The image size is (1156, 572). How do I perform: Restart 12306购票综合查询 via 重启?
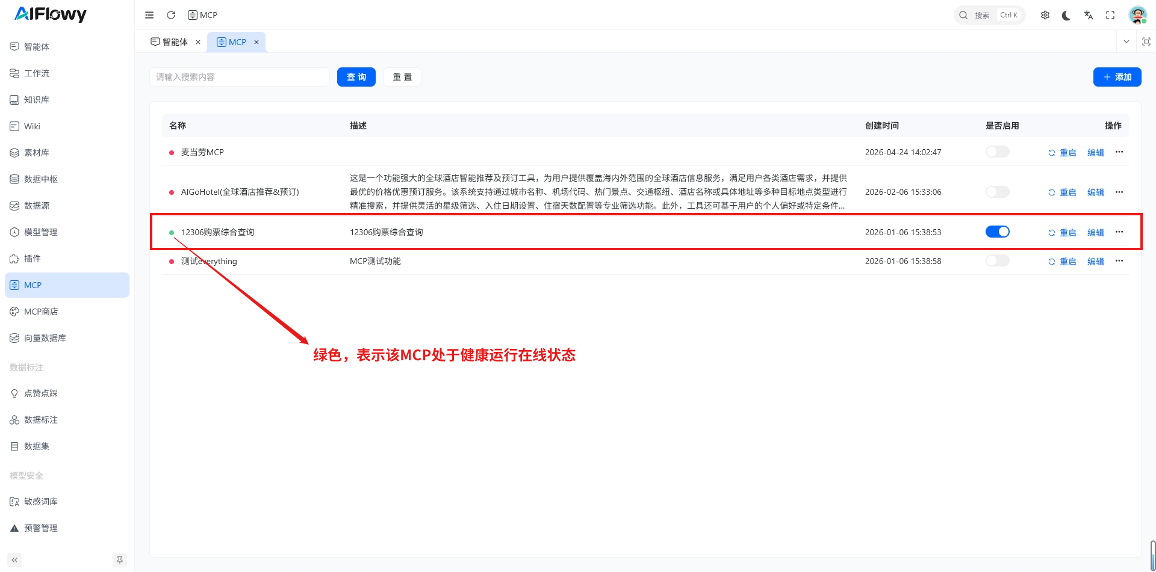1062,233
